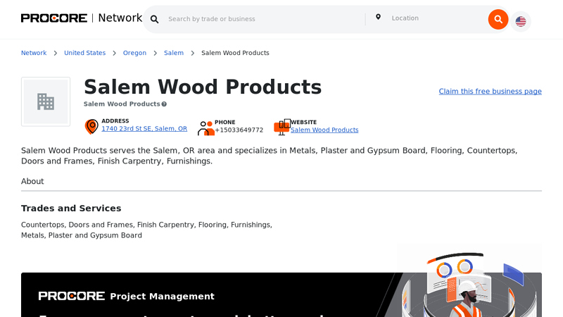Open the Network breadcrumb link
Screen dimensions: 563x317
[x=34, y=53]
